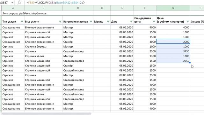Select column B header
This screenshot has width=204, height=115.
pyautogui.click(x=43, y=8)
